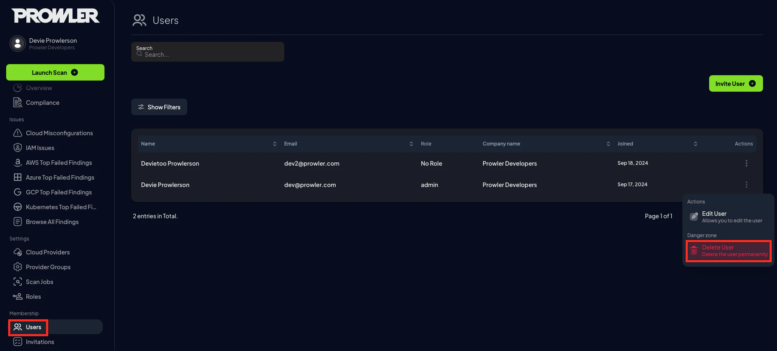Click the Scan Jobs scanner icon

pyautogui.click(x=18, y=282)
